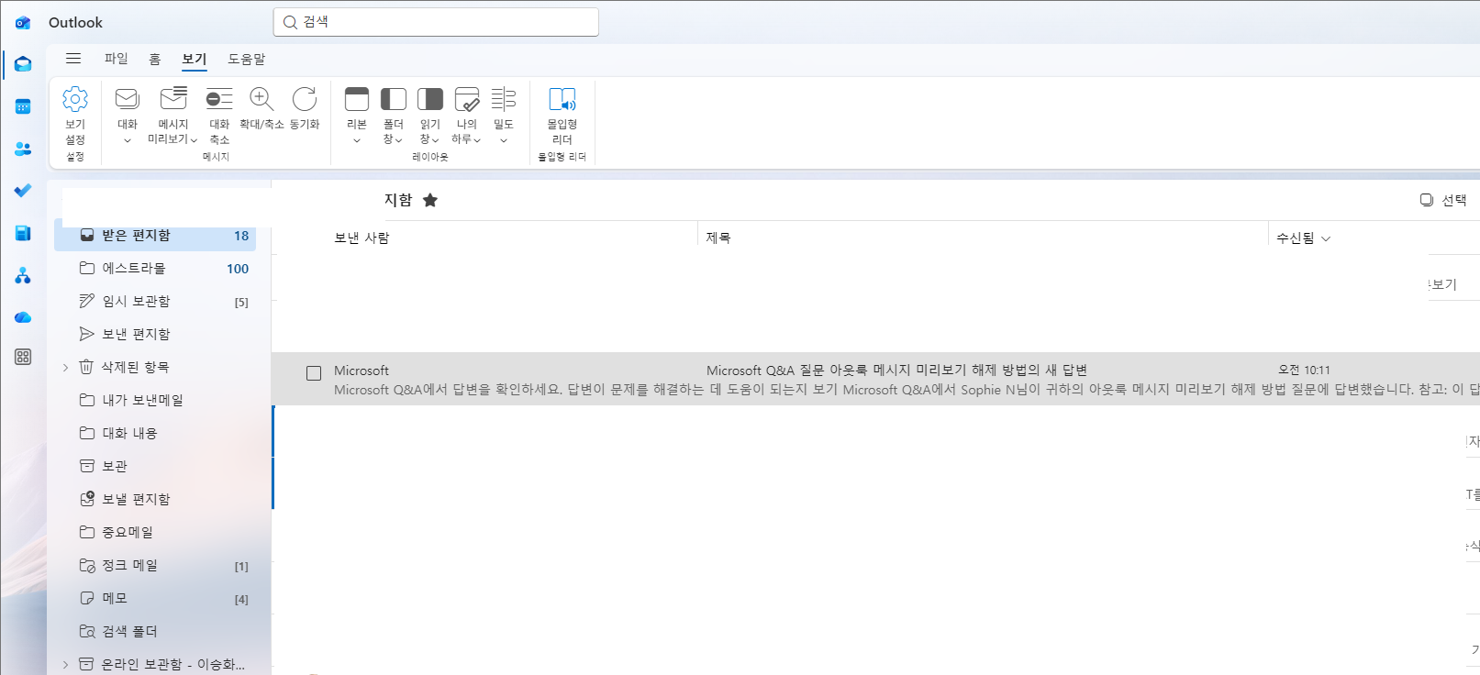Click the 제목 column header
Image resolution: width=1480 pixels, height=675 pixels.
(718, 238)
